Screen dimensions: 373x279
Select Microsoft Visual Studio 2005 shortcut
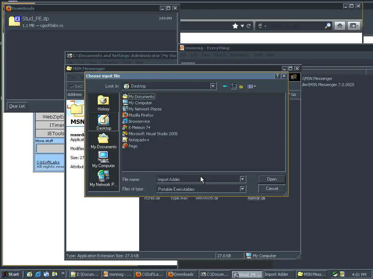(150, 134)
